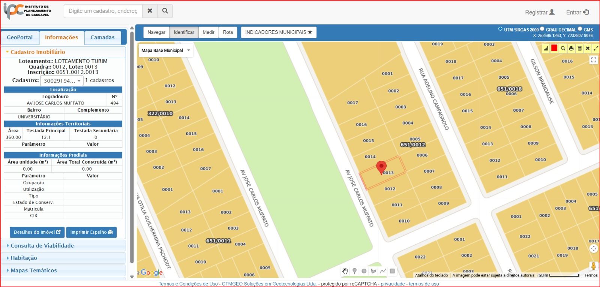
Task: Select UTM SIRGAS 2000 coordinate option
Action: pyautogui.click(x=500, y=29)
